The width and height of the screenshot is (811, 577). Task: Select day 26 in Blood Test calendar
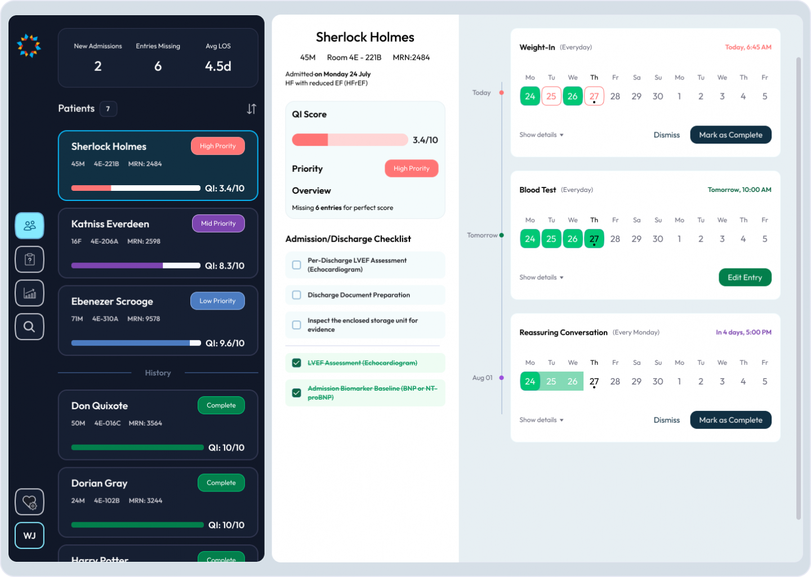point(573,239)
